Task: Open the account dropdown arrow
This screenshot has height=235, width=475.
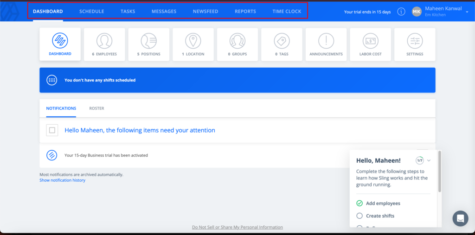Action: coord(467,12)
